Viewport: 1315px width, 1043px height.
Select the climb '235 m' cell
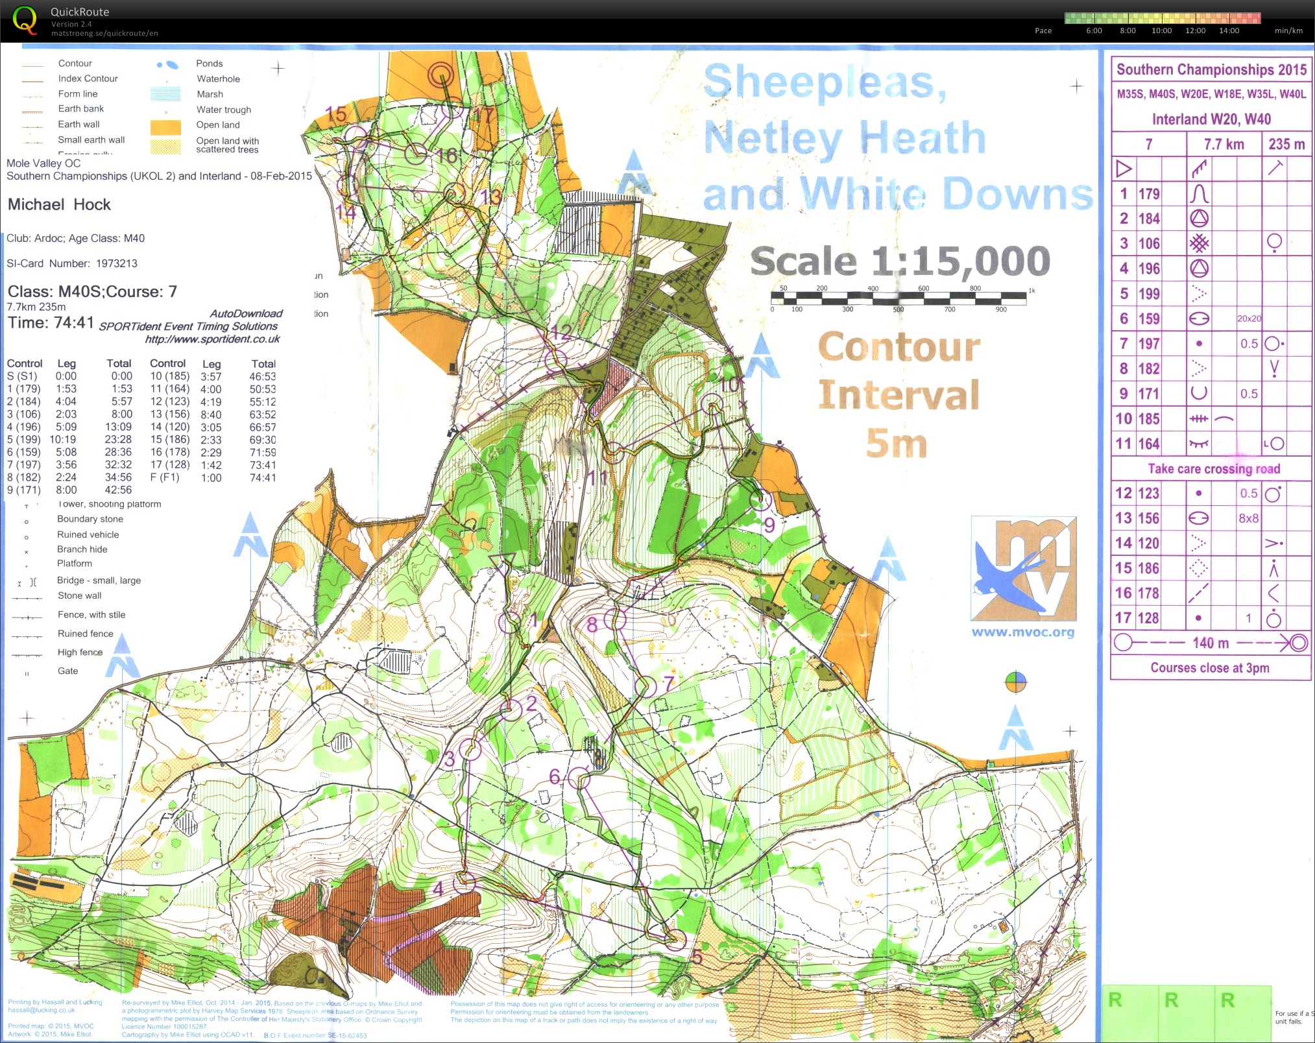1287,144
